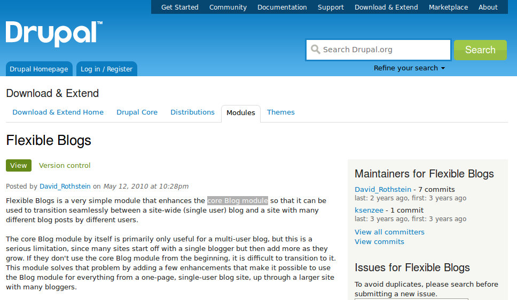Click the Download & Extend heading
This screenshot has height=300, width=517.
point(52,93)
